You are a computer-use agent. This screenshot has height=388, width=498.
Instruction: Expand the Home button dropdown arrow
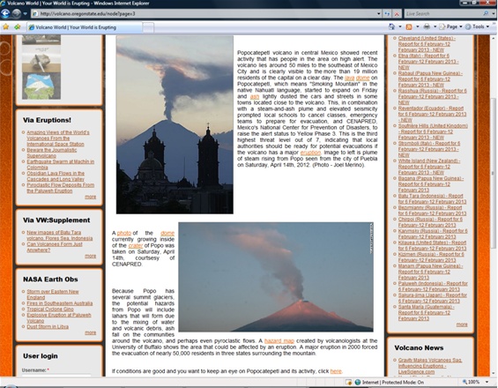point(400,27)
